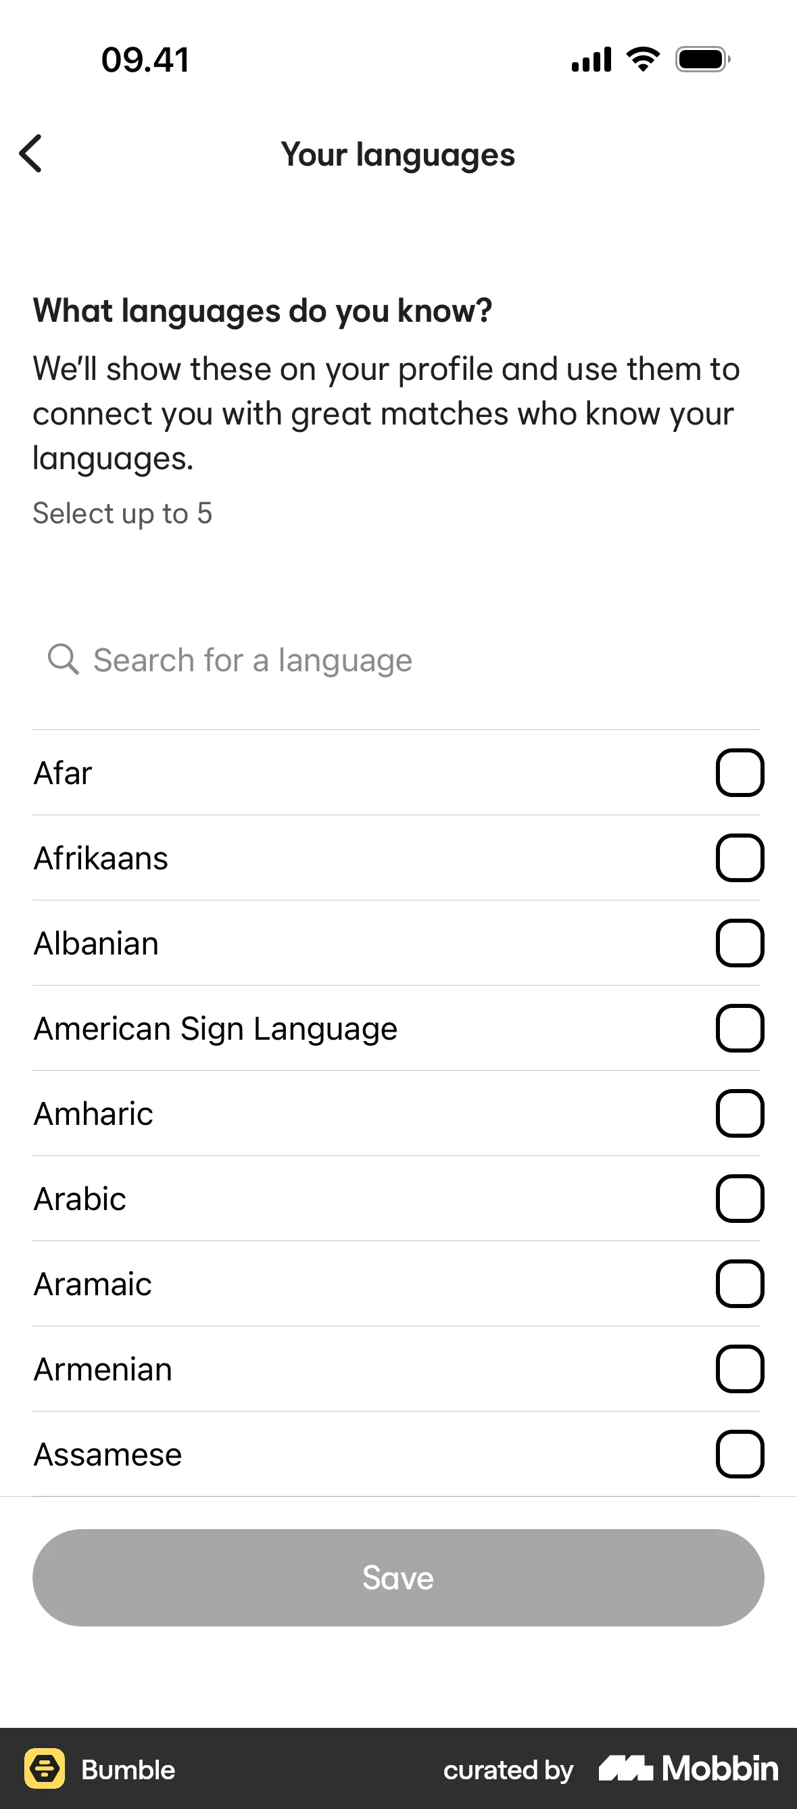Click the Save button
797x1809 pixels.
[398, 1578]
